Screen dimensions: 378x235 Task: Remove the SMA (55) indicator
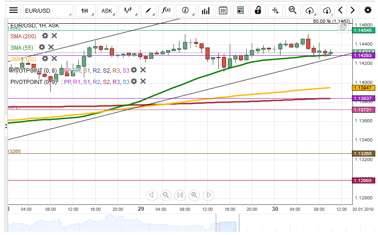(51, 47)
